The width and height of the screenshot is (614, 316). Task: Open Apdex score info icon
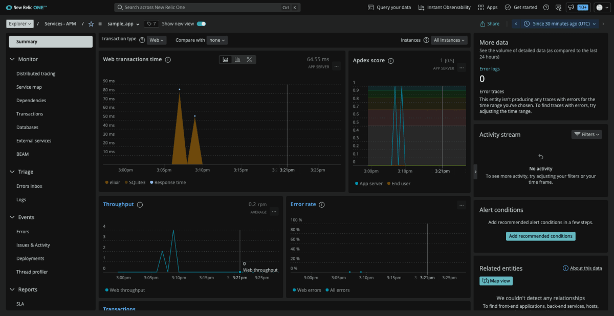tap(390, 61)
